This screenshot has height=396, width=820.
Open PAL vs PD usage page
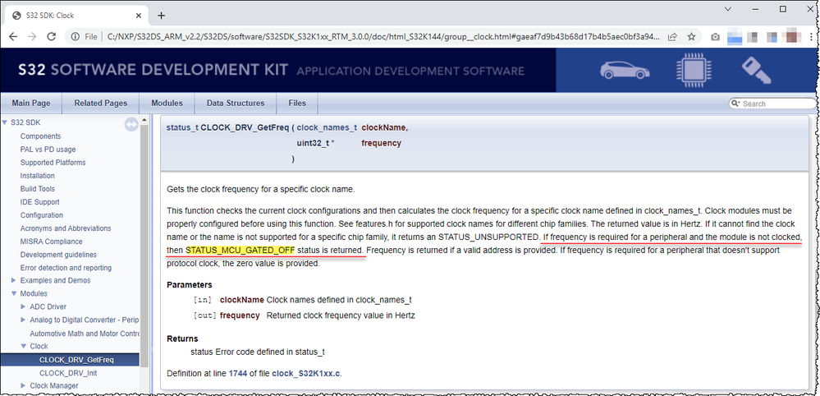tap(48, 149)
